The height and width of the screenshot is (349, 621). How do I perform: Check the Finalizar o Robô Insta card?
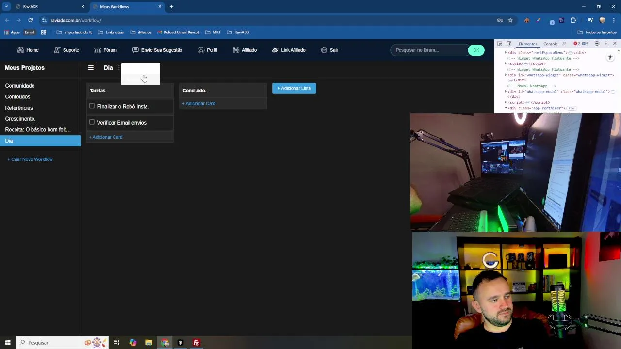(92, 106)
